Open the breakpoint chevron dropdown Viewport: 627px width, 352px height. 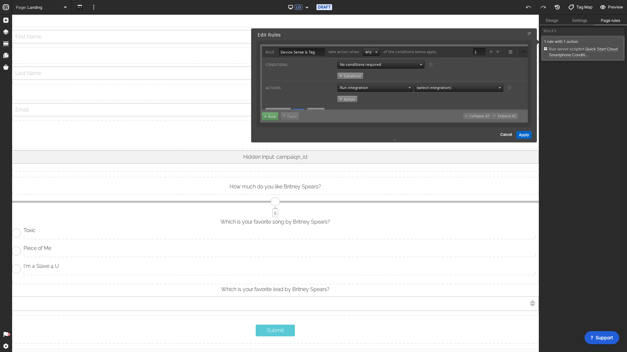(x=307, y=7)
